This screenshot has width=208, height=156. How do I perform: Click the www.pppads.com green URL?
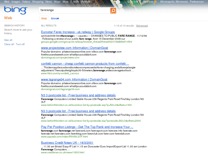tap(64, 137)
